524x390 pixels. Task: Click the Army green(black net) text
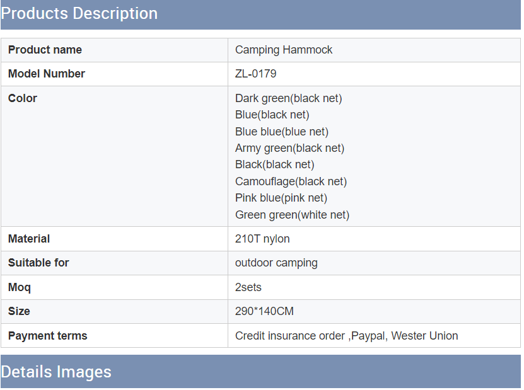[289, 148]
